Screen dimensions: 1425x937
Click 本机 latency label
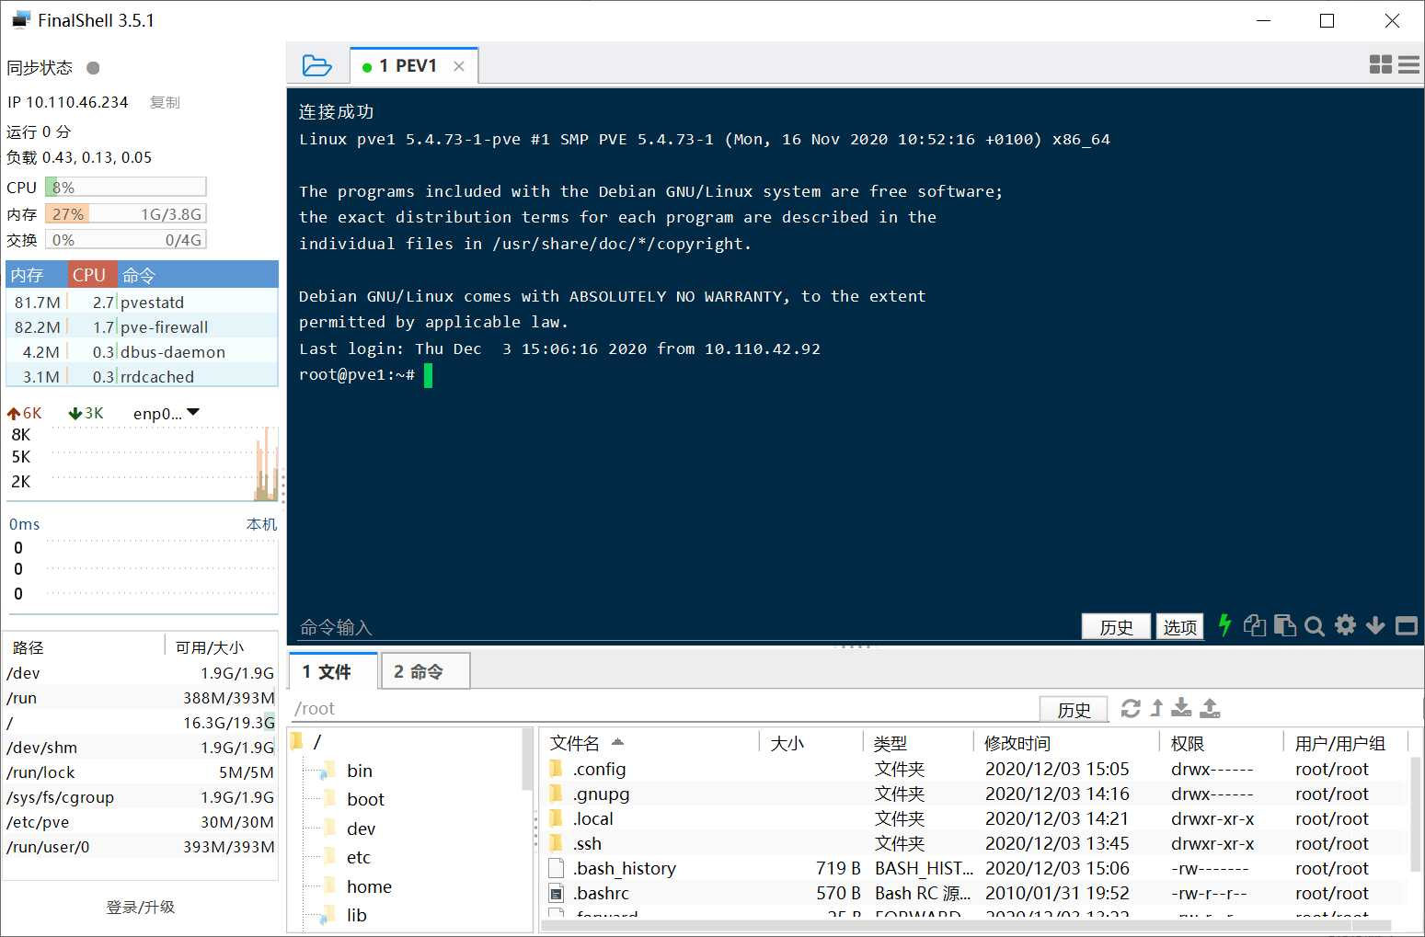261,524
